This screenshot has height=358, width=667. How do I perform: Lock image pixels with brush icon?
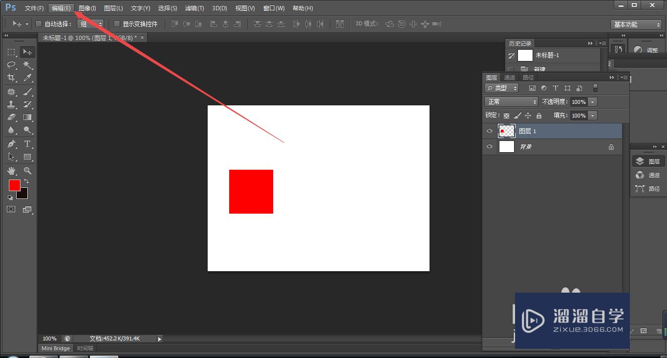pos(517,116)
